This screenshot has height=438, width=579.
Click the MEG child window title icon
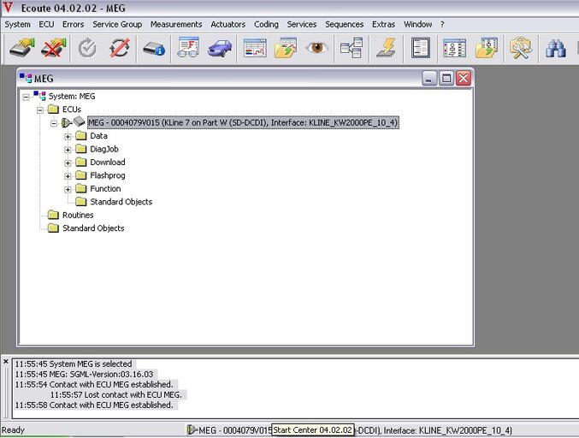pyautogui.click(x=26, y=78)
